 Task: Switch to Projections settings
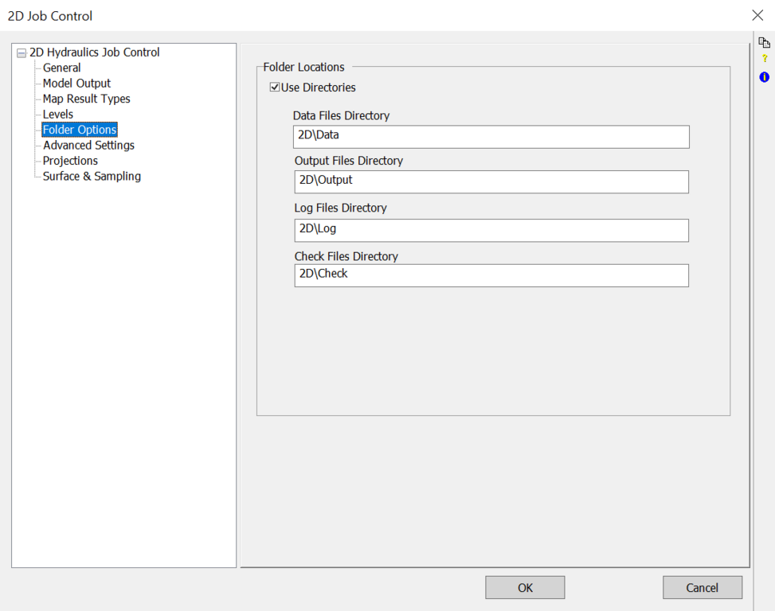(70, 161)
